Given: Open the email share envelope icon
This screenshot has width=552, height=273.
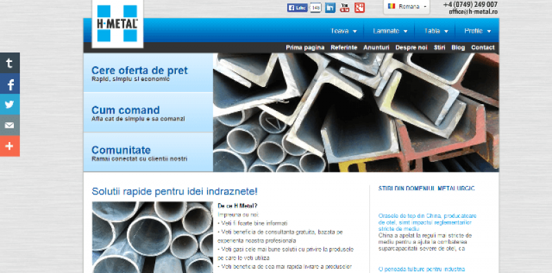Looking at the screenshot, I should 10,125.
